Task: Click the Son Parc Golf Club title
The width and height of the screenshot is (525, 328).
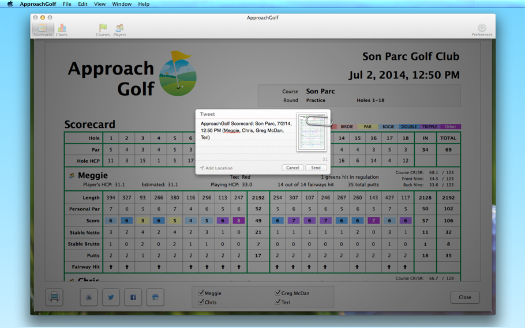Action: tap(411, 56)
